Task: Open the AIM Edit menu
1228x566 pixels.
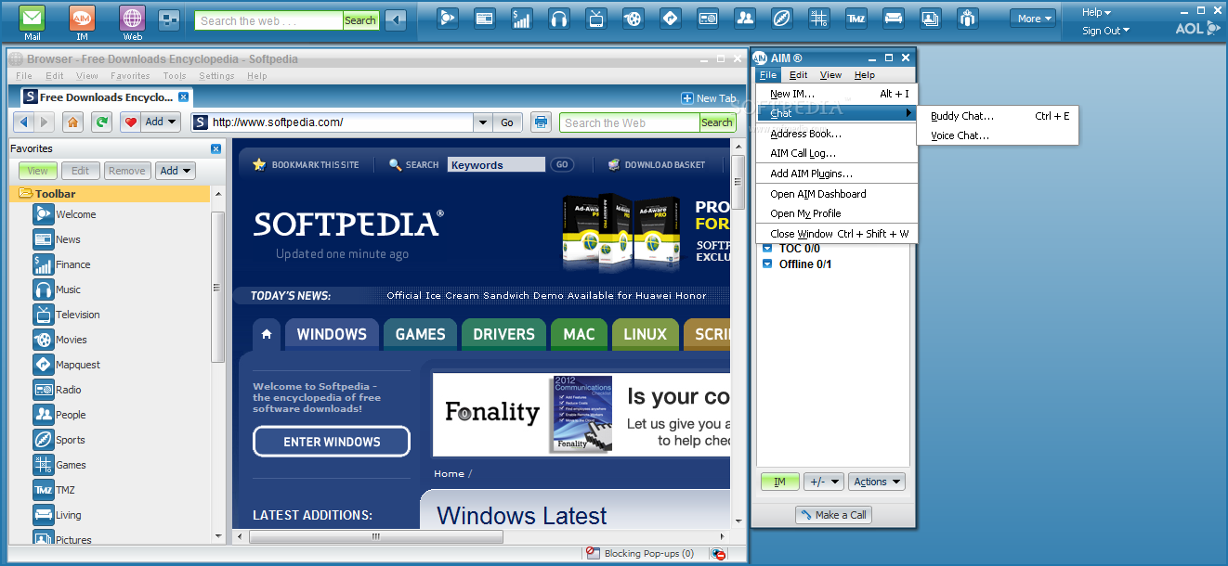Action: [x=798, y=75]
